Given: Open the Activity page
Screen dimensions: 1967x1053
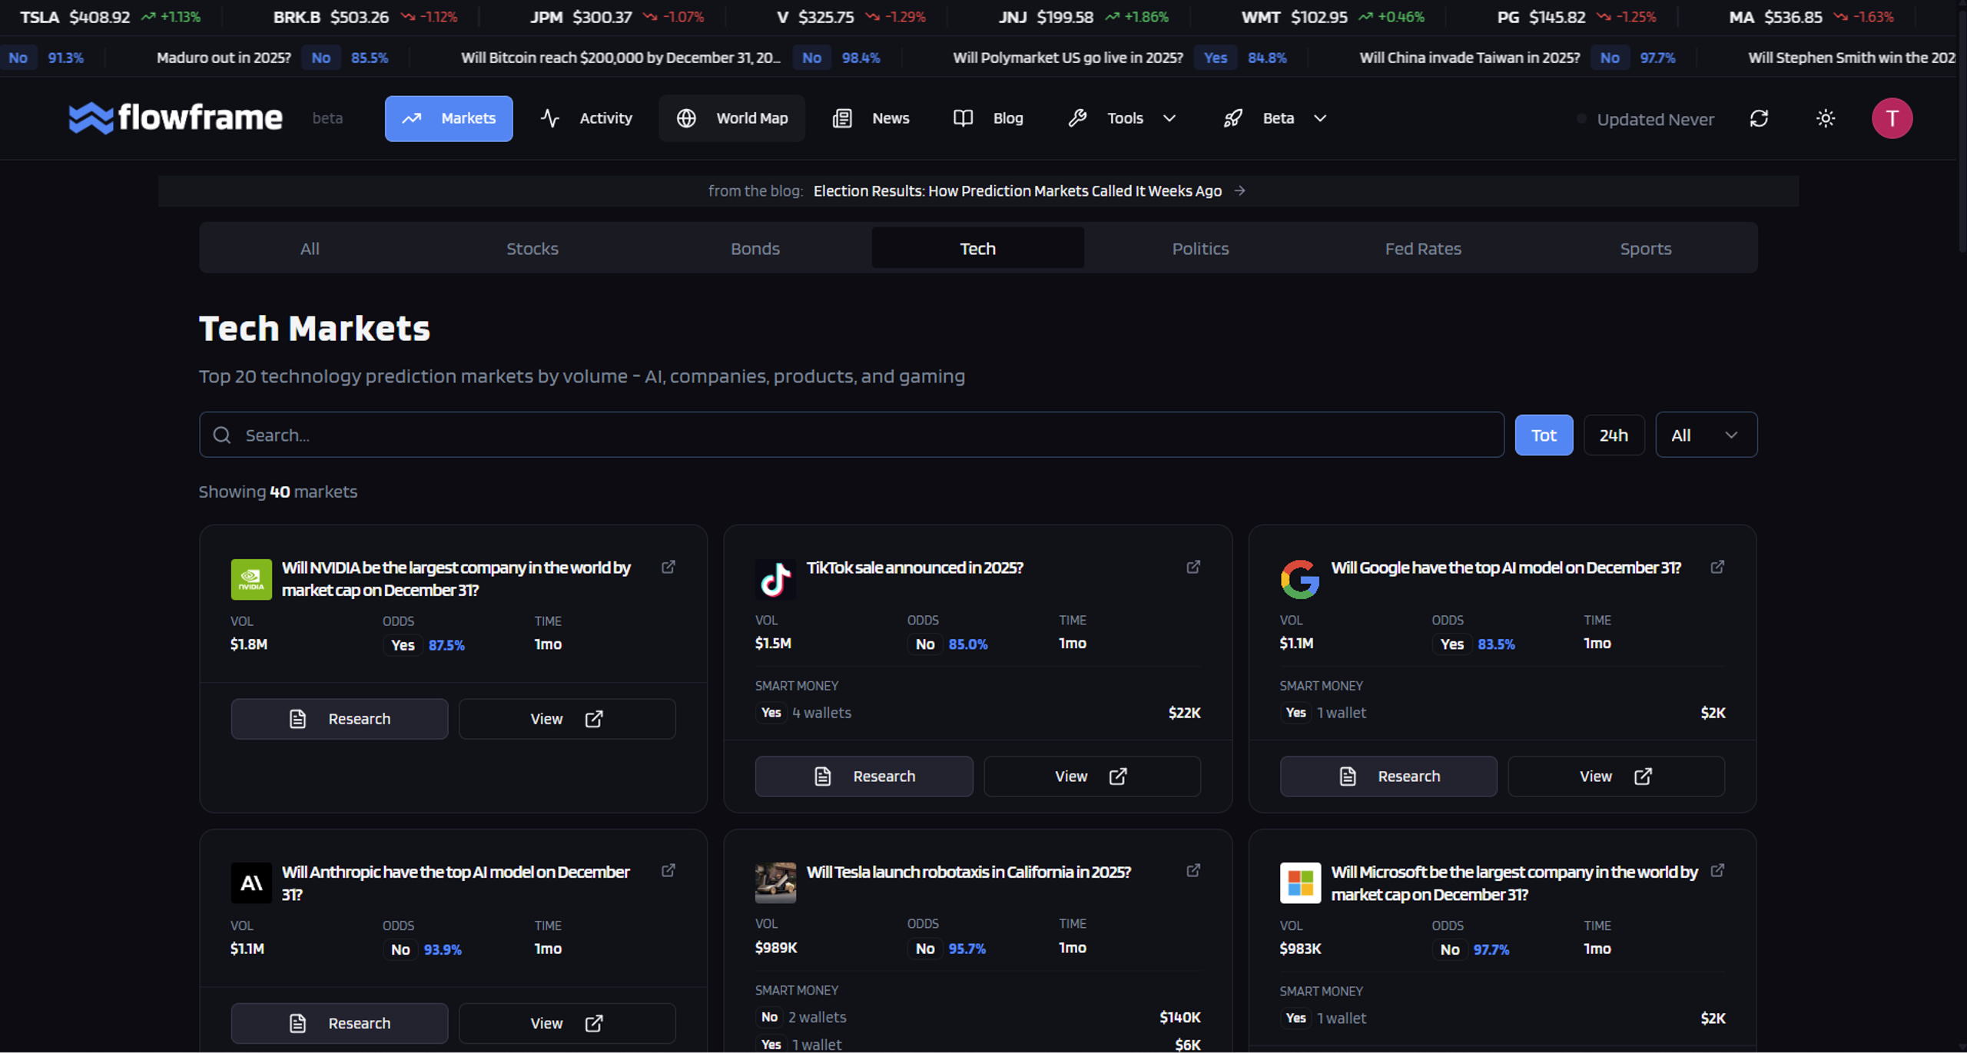Looking at the screenshot, I should pyautogui.click(x=587, y=118).
